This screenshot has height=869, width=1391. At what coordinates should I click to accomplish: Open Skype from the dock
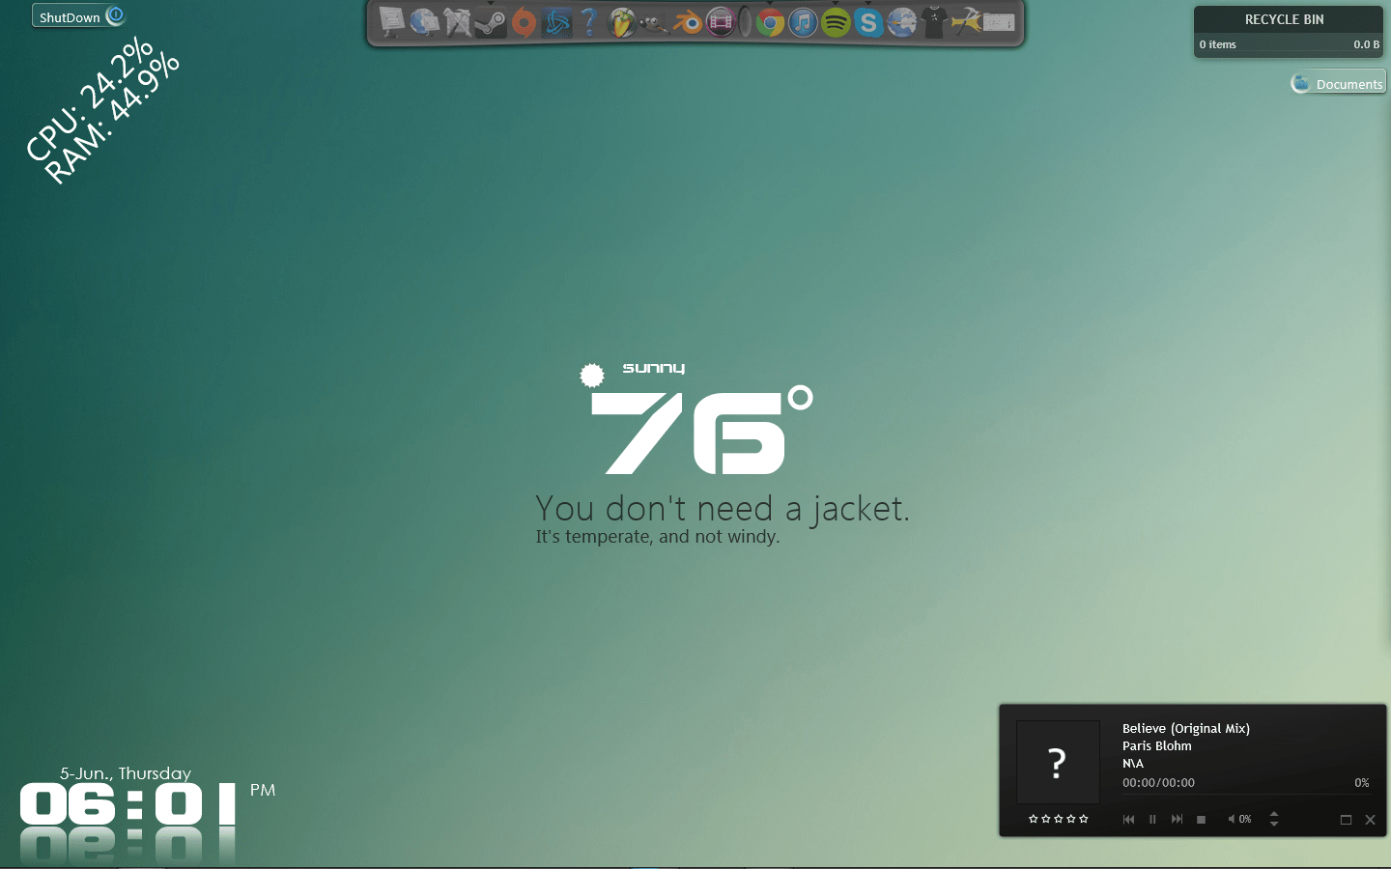(x=867, y=21)
